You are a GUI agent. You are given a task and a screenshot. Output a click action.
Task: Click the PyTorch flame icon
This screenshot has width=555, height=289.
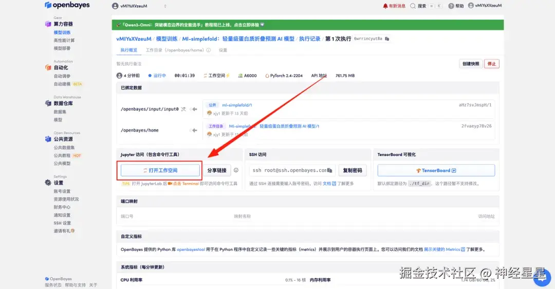click(267, 76)
